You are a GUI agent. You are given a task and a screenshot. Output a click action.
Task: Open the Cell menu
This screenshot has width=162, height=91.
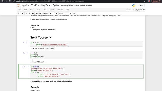point(45,10)
